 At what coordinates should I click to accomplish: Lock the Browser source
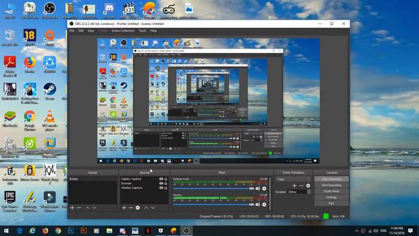[166, 184]
